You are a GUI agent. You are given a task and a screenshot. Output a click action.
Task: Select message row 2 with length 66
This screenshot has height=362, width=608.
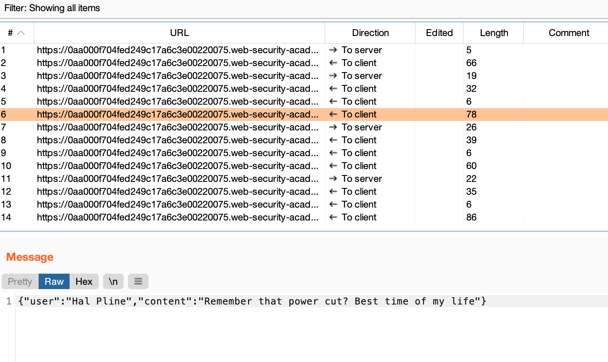click(x=304, y=63)
